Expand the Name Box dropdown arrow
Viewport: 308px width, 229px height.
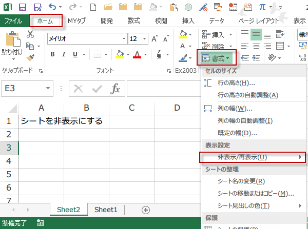(x=48, y=88)
